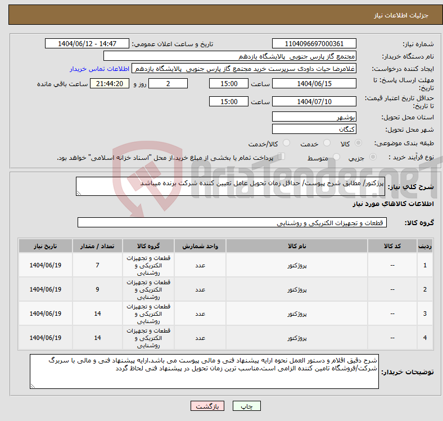
Task: Click the announcement date field 1404/06/12 - 14:47
Action: (x=87, y=43)
